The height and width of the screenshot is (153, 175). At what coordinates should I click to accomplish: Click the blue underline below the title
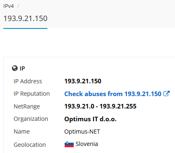(26, 28)
